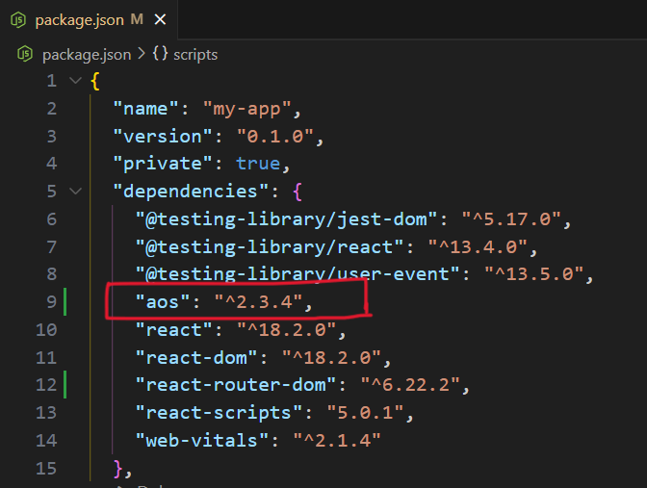This screenshot has height=488, width=647.
Task: Click the "name" key on line 2
Action: click(x=145, y=109)
